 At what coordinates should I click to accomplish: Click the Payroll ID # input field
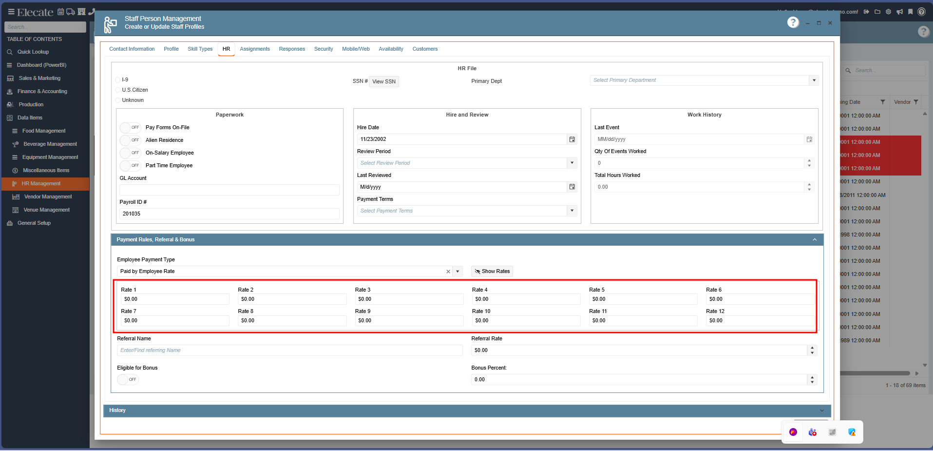point(229,214)
